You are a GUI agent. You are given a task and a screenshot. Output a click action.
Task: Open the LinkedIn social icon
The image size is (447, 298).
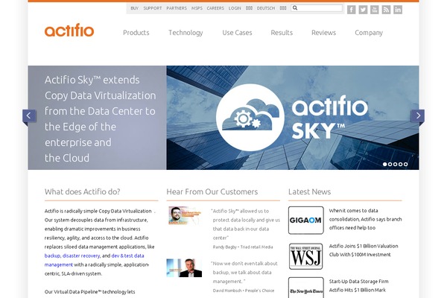tap(398, 10)
